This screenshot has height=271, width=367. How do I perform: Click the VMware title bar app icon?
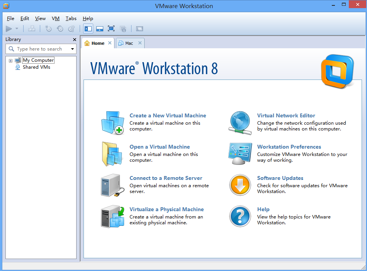pos(6,6)
